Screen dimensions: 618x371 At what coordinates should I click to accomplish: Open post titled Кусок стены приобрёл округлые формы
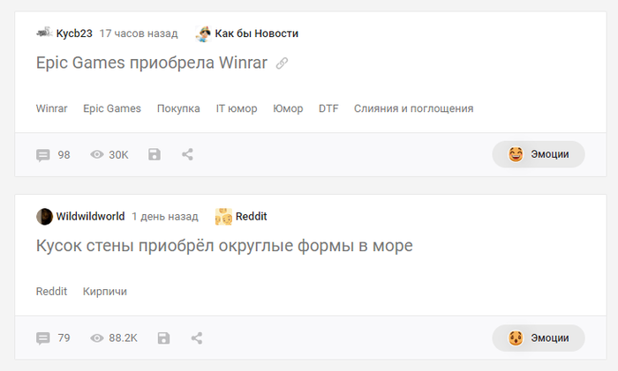pos(224,246)
